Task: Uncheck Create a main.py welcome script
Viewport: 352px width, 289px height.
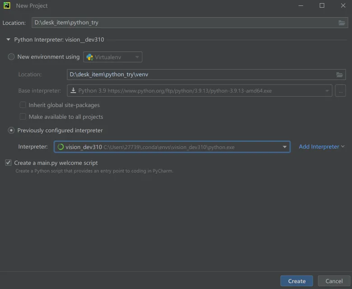Action: [8, 163]
